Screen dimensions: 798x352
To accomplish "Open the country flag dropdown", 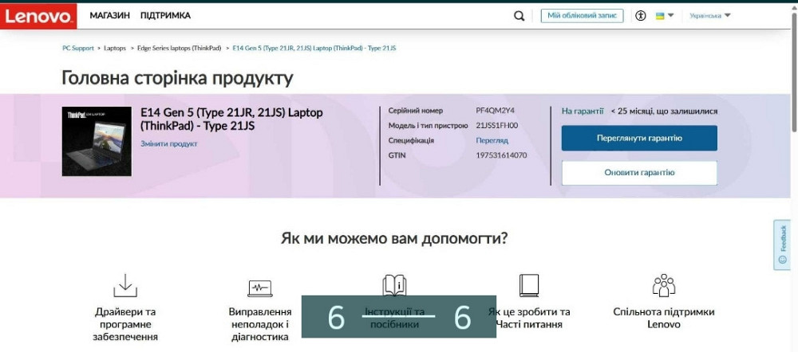I will (664, 16).
